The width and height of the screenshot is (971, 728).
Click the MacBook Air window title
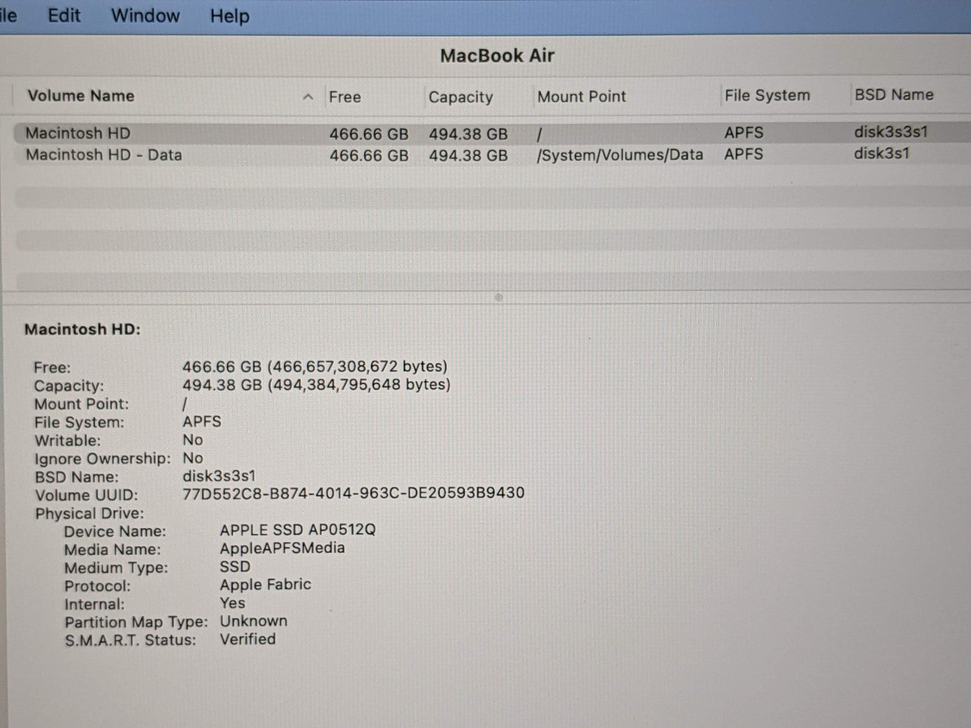497,56
